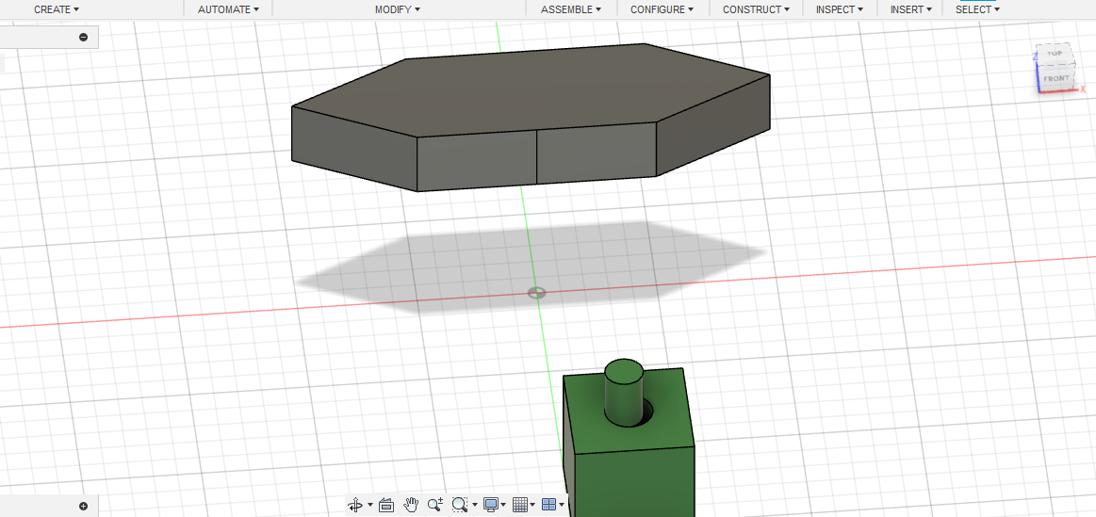The image size is (1096, 517).
Task: Open the SELECT menu
Action: [977, 9]
